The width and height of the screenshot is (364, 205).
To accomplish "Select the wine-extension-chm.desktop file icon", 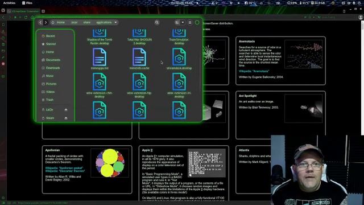I will pos(100,82).
